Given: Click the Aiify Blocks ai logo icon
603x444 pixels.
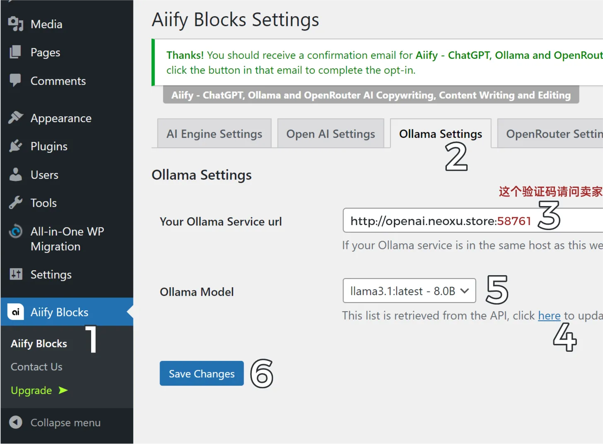Looking at the screenshot, I should pyautogui.click(x=16, y=312).
